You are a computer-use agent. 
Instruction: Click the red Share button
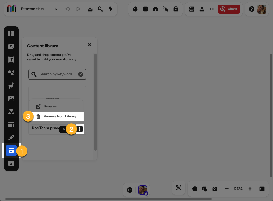pos(229,9)
